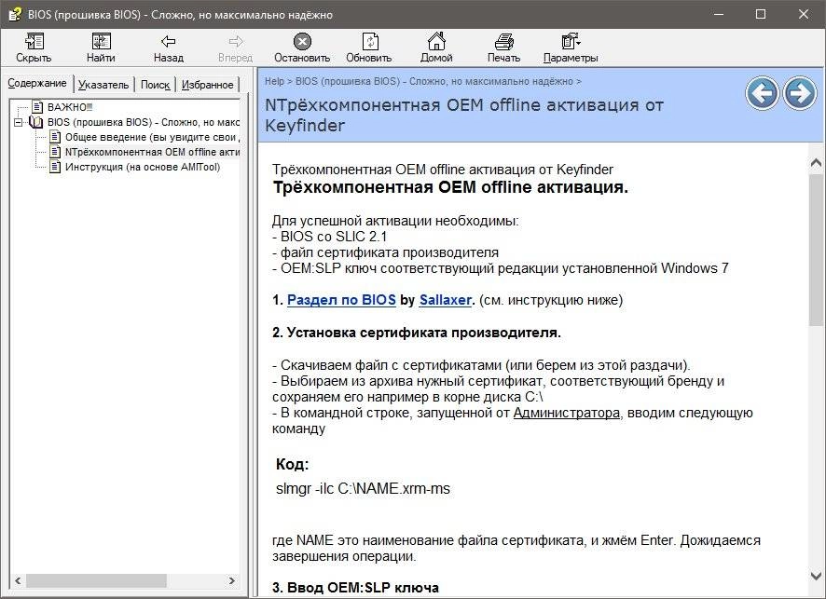Click the content pane scroll down arrow
826x599 pixels.
pyautogui.click(x=816, y=576)
